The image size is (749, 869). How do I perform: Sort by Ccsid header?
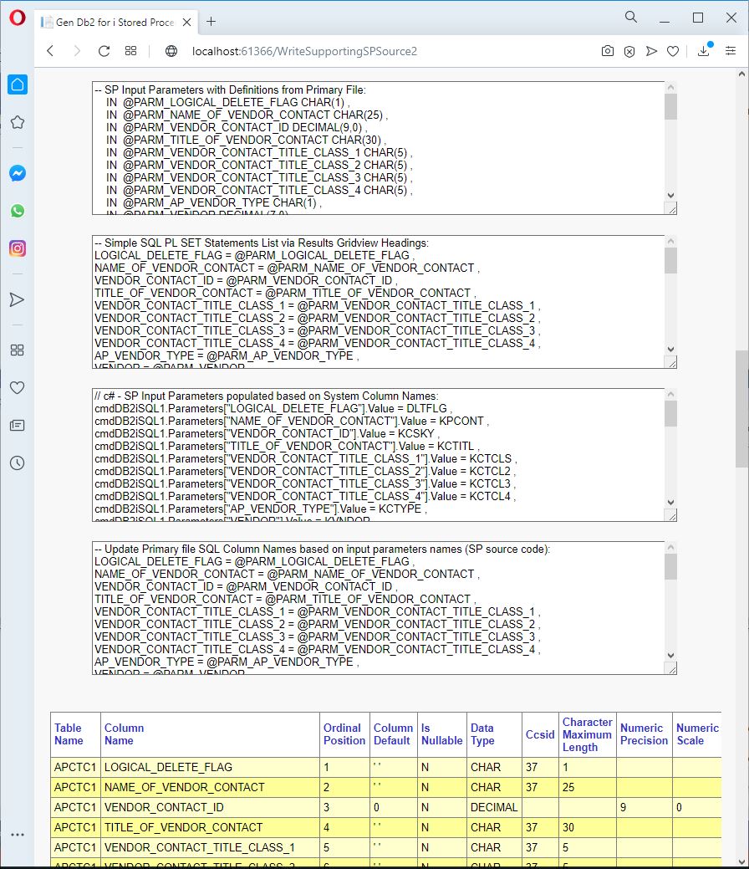[540, 734]
